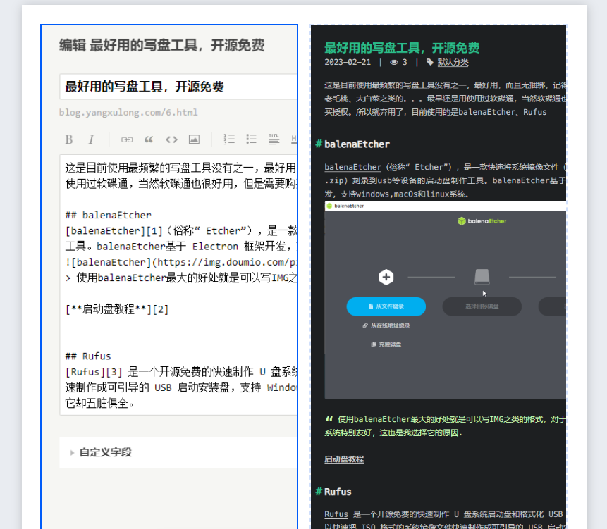Image resolution: width=607 pixels, height=529 pixels.
Task: Expand the 自定义字段 section
Action: coord(106,452)
